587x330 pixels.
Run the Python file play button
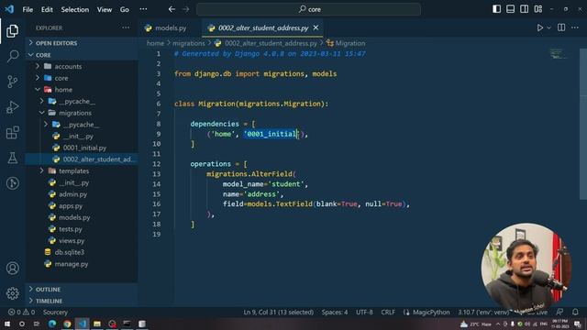point(540,27)
